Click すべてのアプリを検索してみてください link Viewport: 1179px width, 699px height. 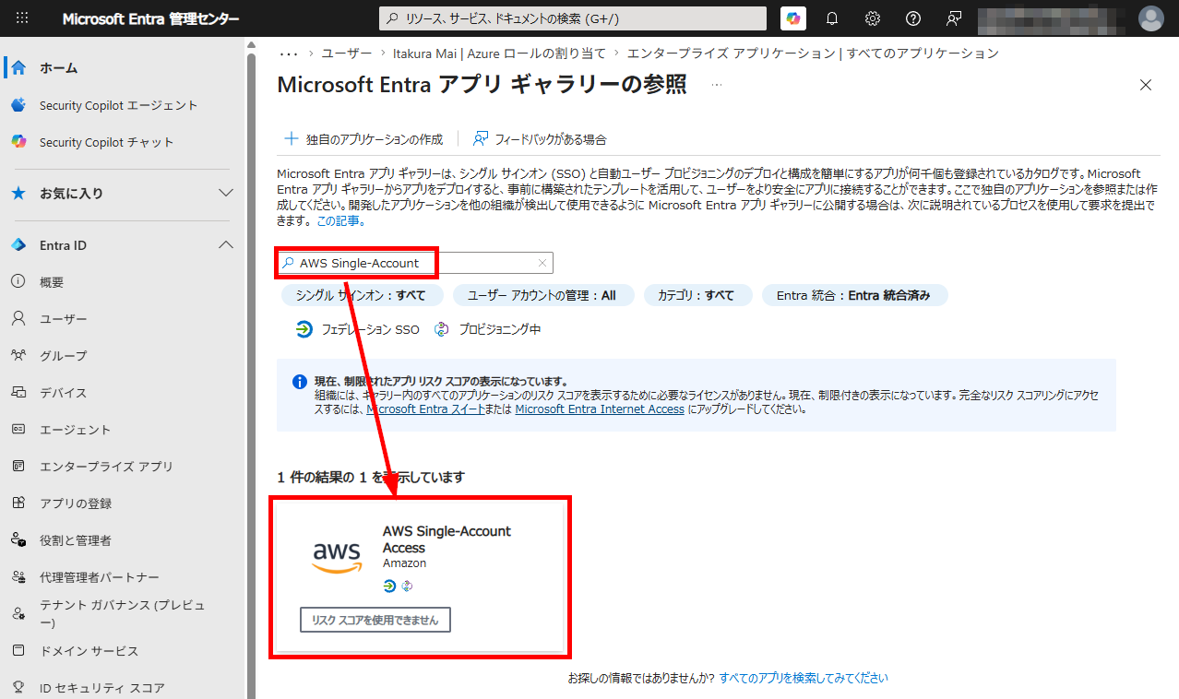click(804, 678)
